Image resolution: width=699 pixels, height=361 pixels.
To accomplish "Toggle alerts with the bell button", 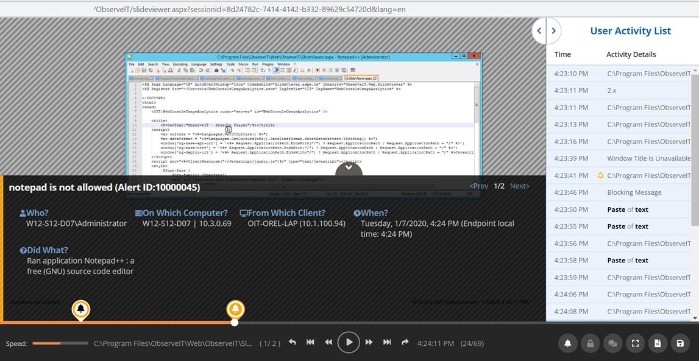I will (x=567, y=343).
